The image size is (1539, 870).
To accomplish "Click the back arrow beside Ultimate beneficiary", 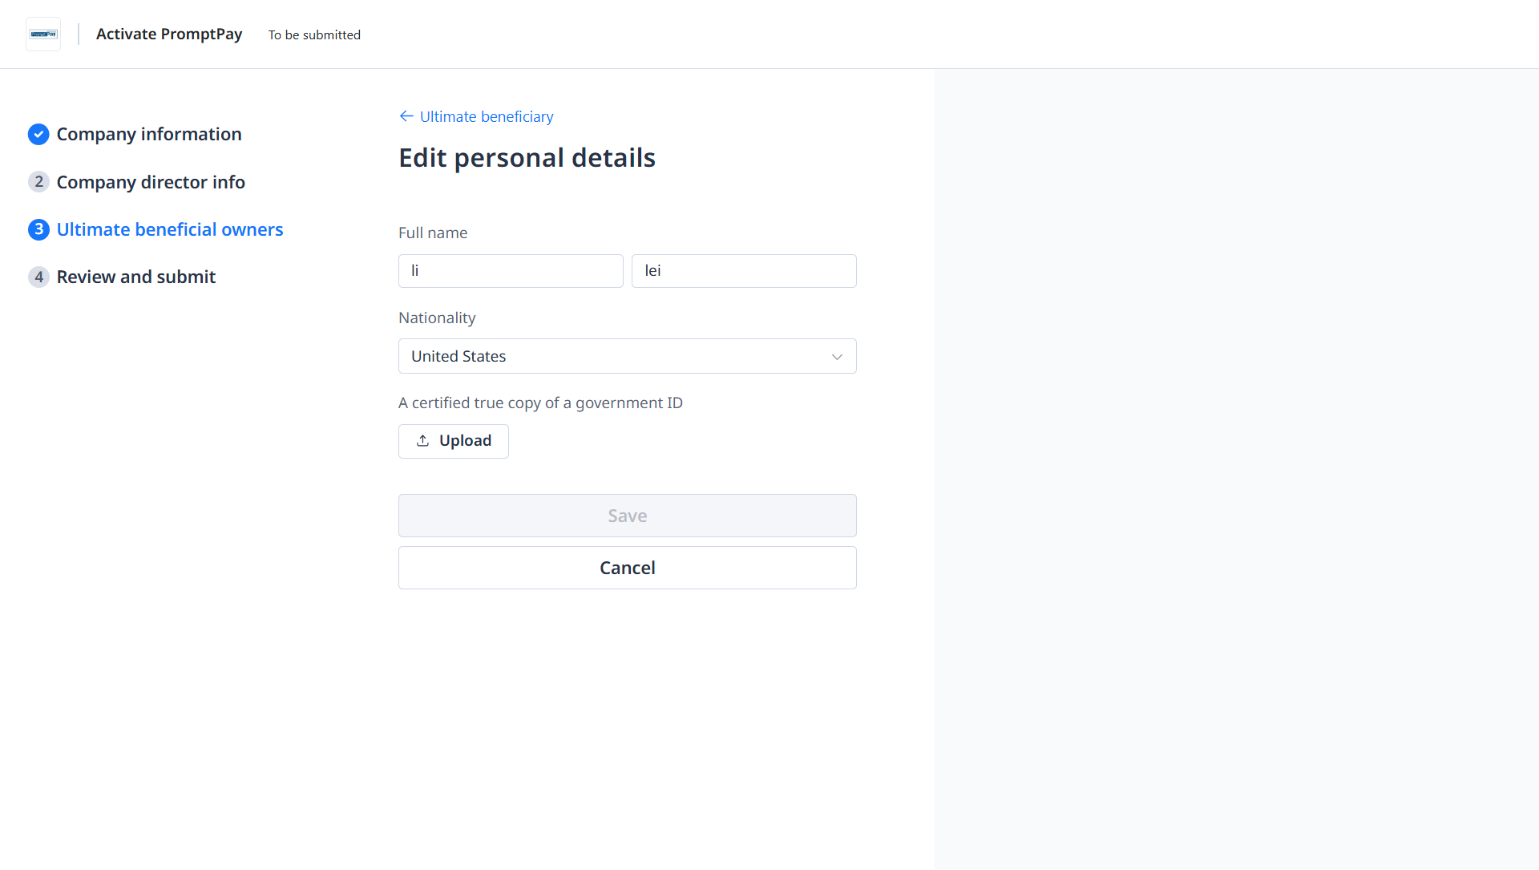I will click(x=406, y=116).
